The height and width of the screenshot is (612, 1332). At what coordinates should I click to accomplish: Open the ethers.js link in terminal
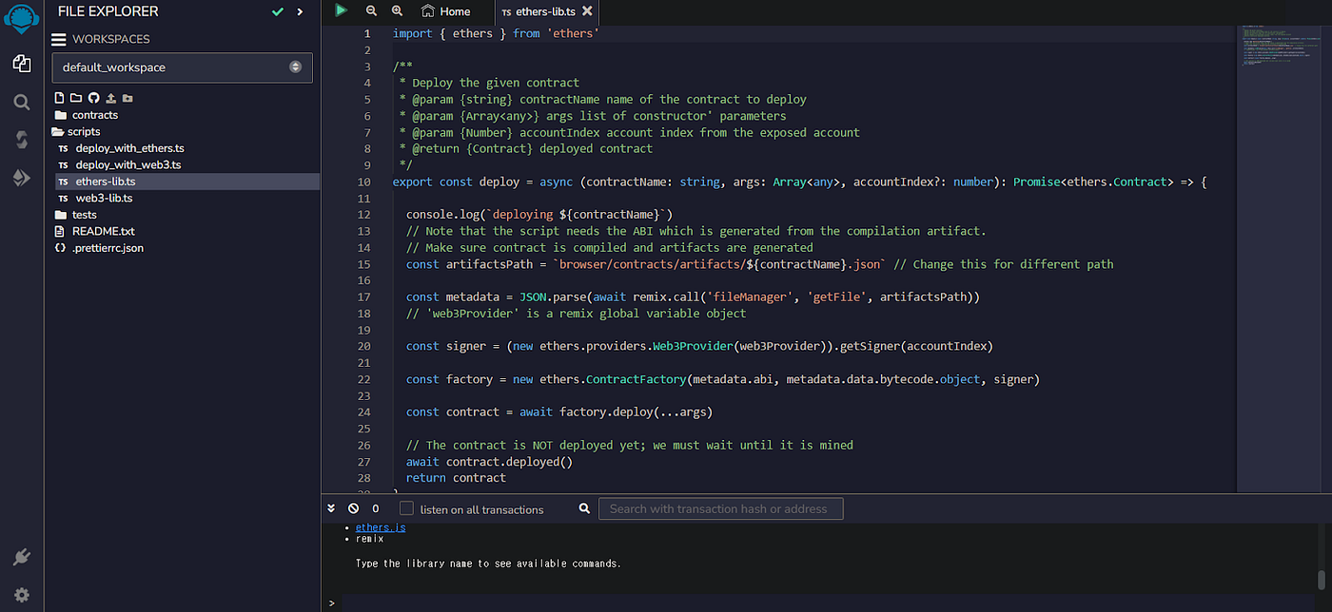381,527
